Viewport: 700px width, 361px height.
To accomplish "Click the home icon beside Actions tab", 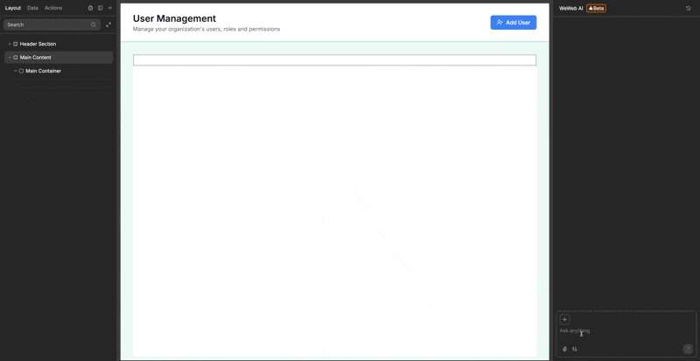I will point(91,8).
